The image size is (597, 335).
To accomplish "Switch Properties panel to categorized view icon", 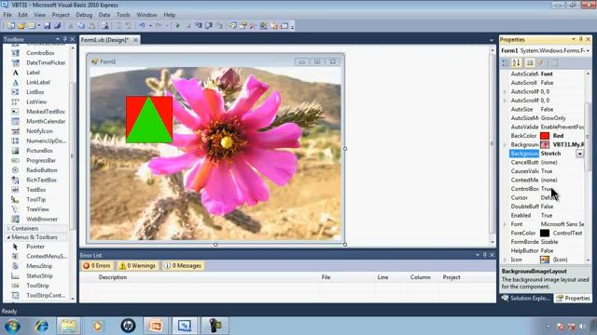I will coord(506,62).
